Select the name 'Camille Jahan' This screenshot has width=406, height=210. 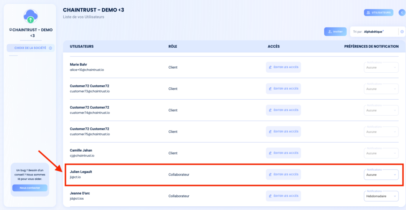[81, 150]
